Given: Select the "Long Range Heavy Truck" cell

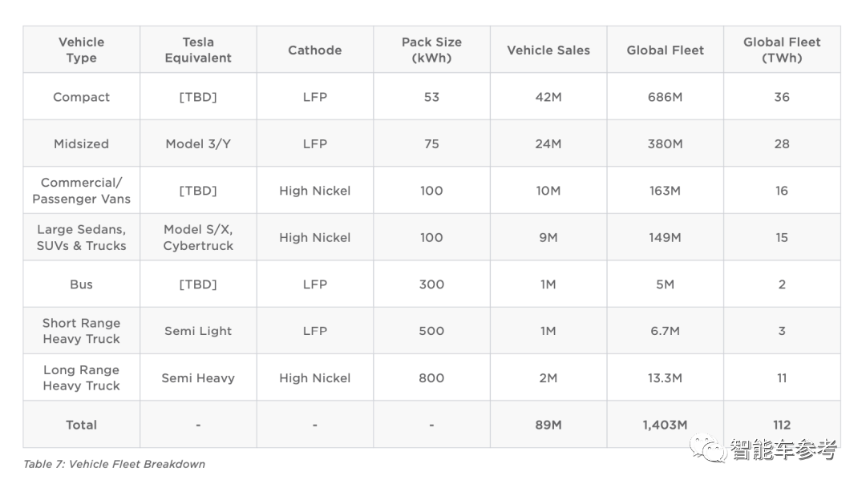Looking at the screenshot, I should point(81,378).
